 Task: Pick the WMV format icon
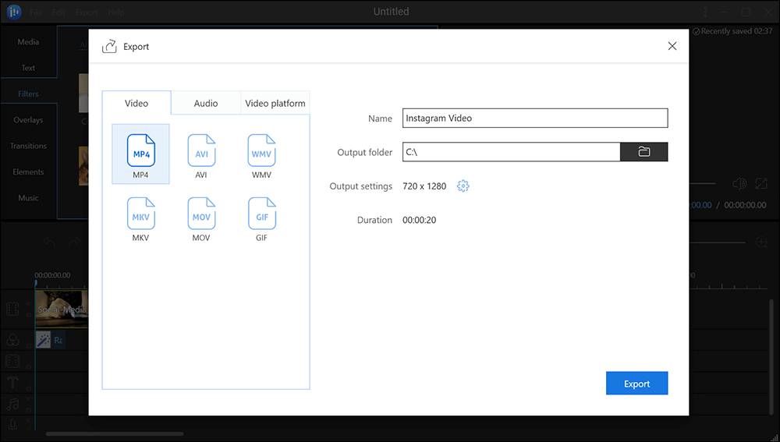coord(261,151)
